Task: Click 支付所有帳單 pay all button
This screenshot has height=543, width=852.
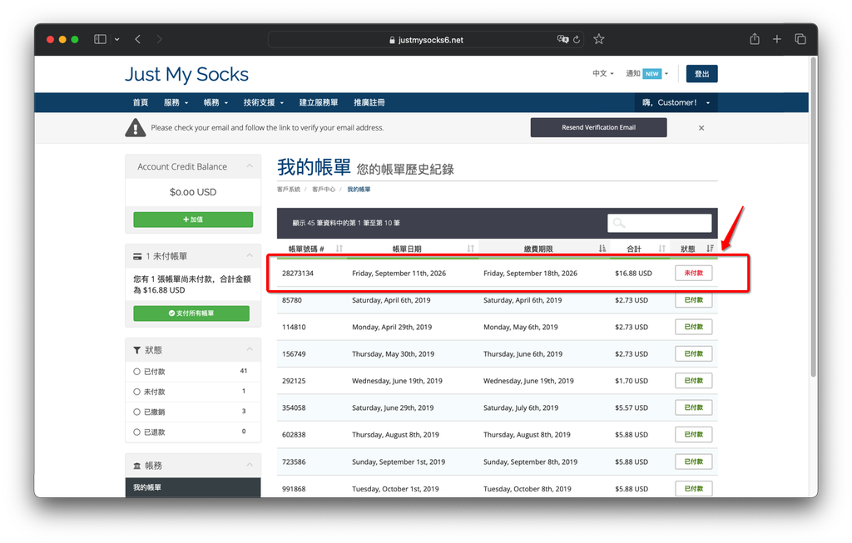Action: (191, 313)
